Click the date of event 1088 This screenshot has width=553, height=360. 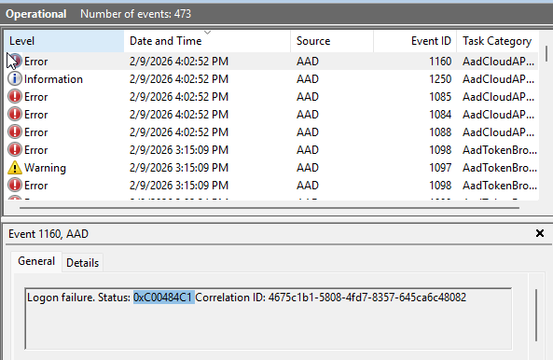tap(179, 132)
